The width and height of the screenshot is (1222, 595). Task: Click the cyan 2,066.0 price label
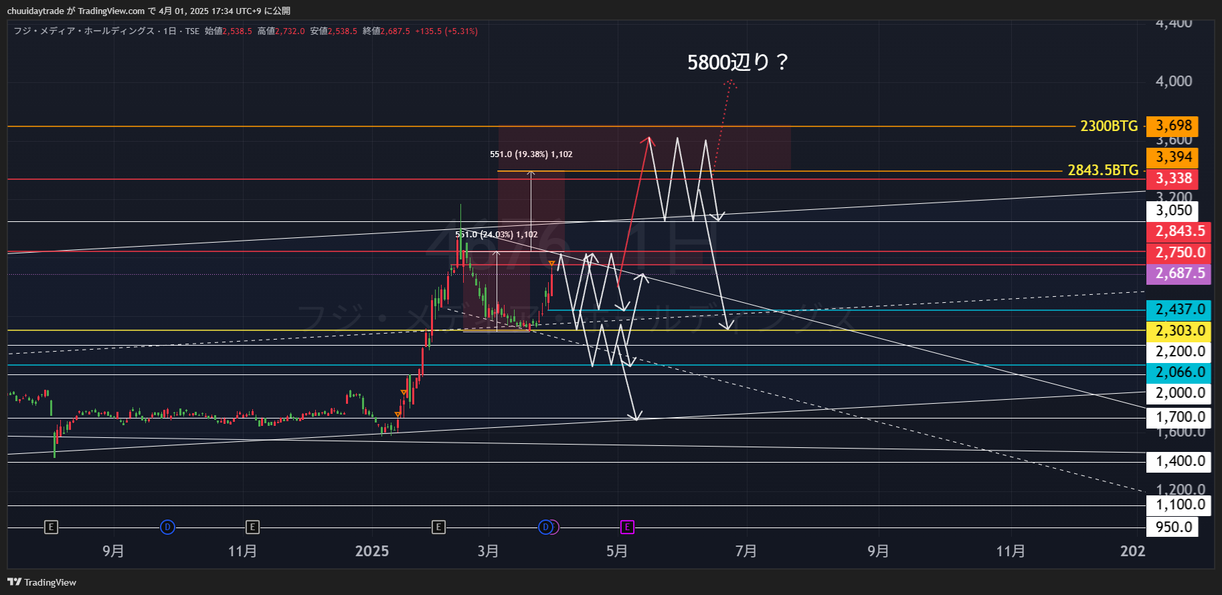coord(1179,372)
